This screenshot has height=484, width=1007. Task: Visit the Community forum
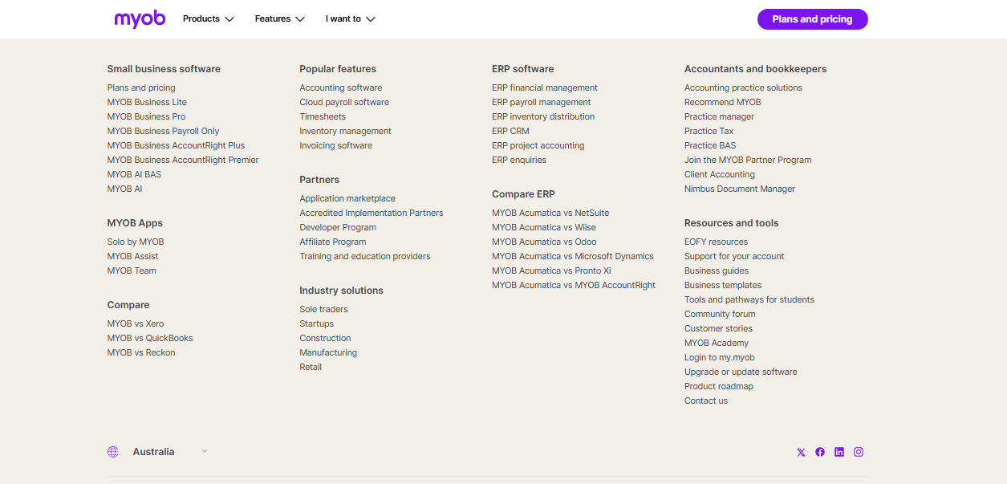point(719,314)
